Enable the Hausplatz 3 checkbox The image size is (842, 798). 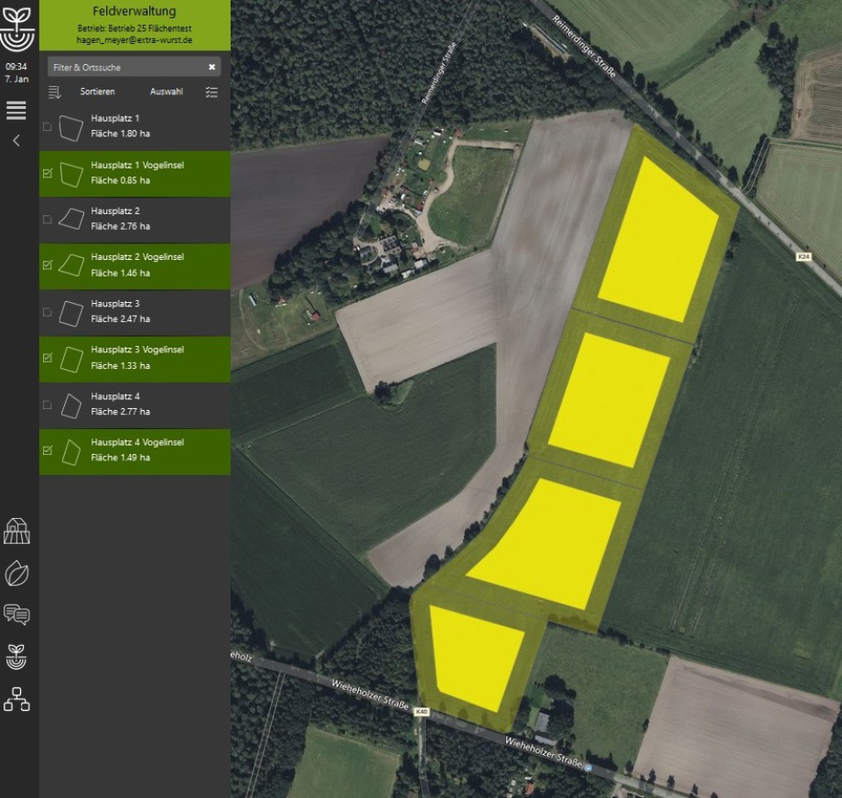pos(48,312)
